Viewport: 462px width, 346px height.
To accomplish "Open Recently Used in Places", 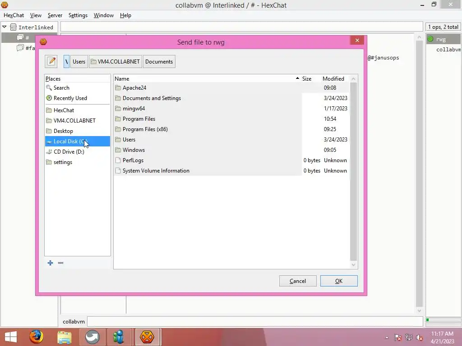I will 78,98.
